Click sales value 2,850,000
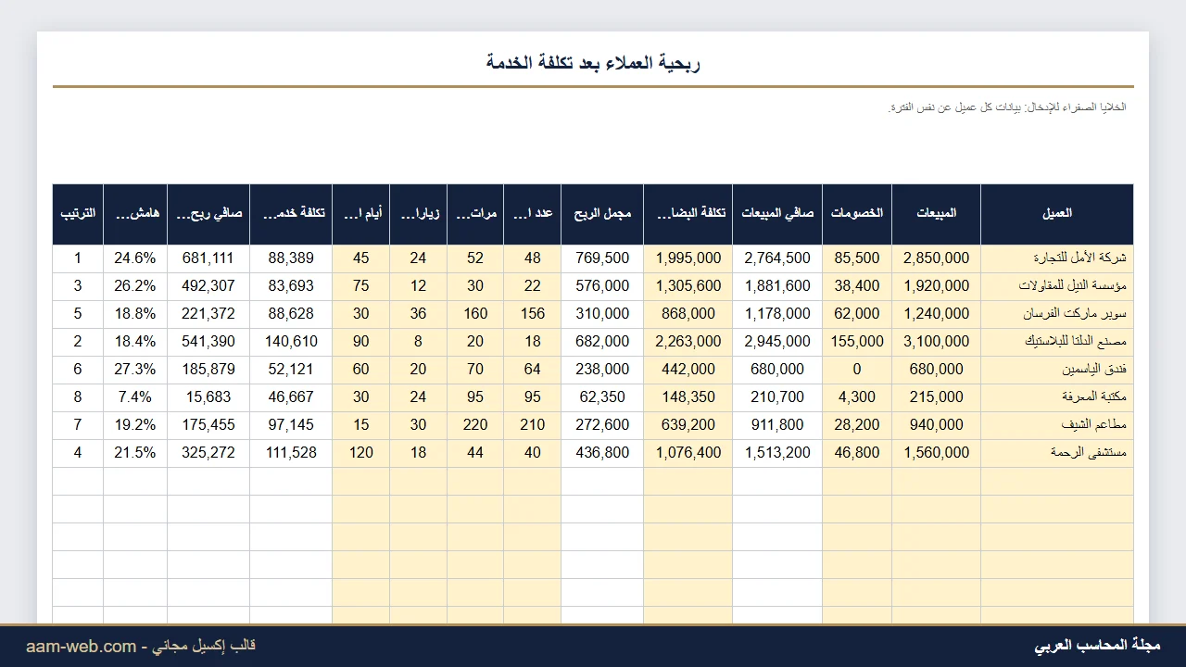1186x667 pixels. (937, 258)
